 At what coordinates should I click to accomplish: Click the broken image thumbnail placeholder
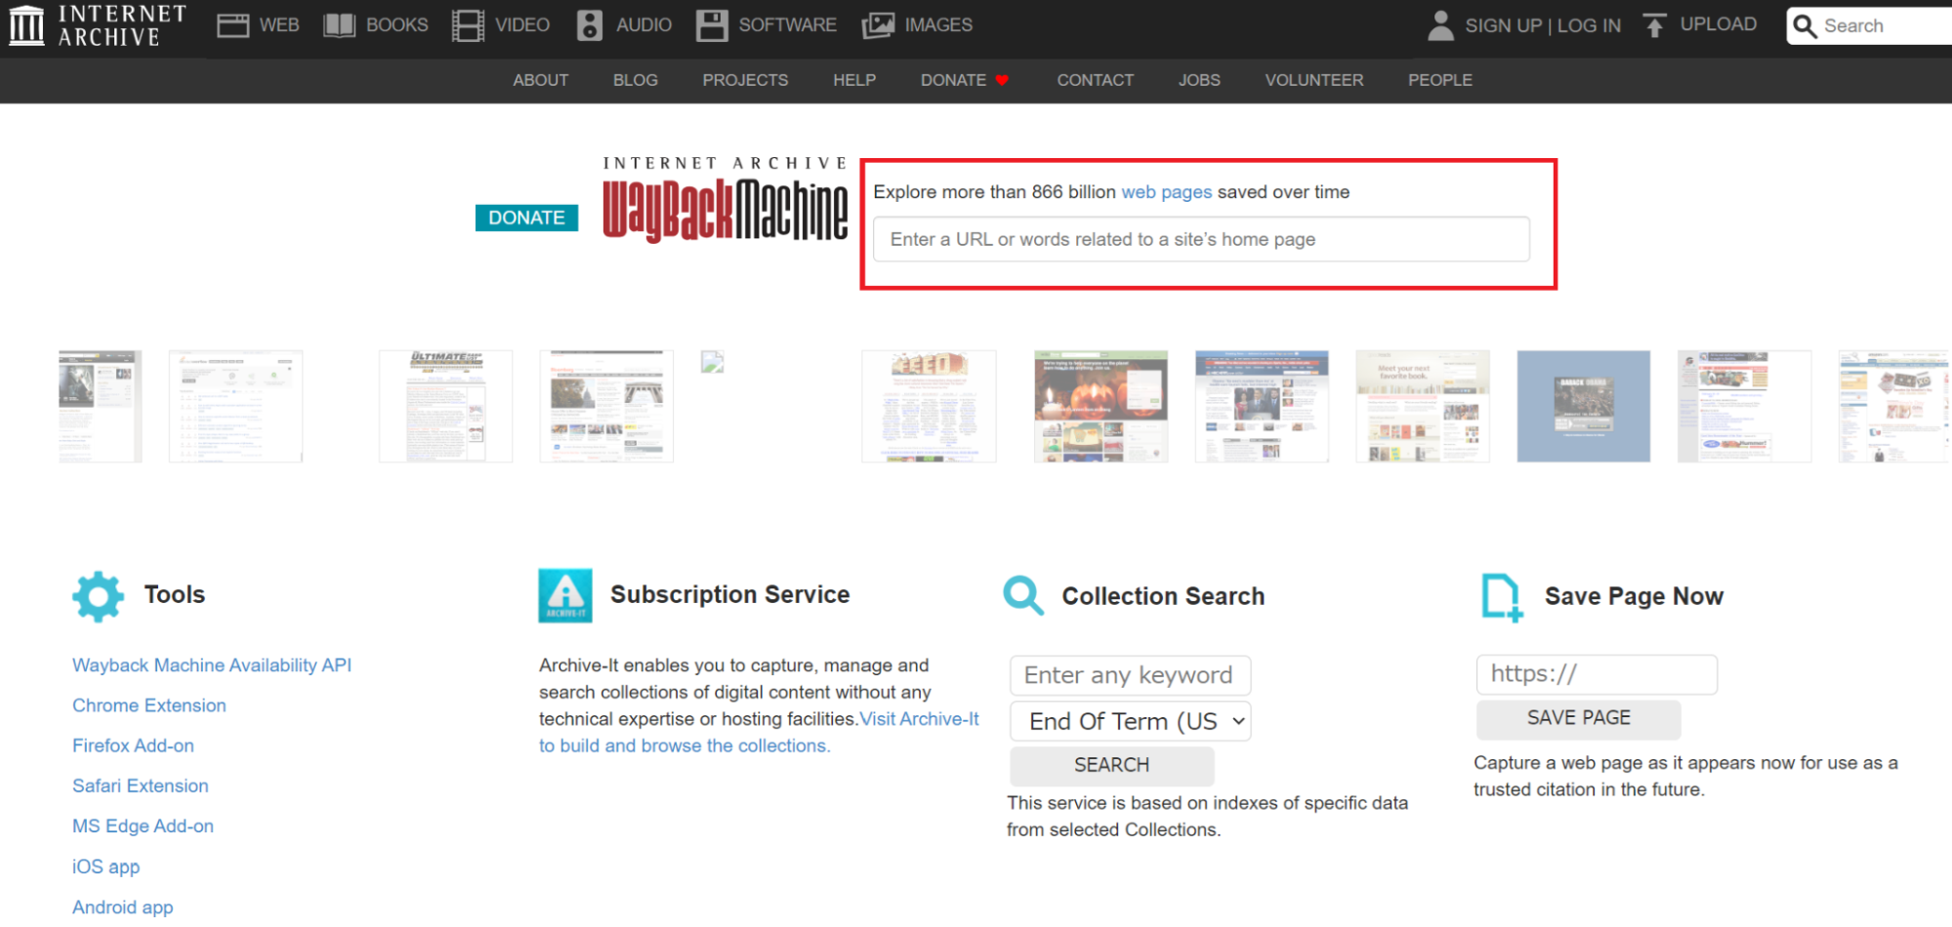coord(713,362)
